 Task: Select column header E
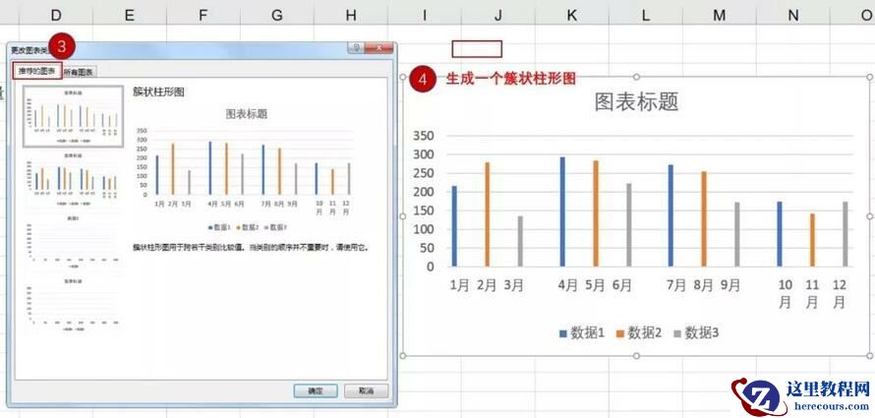[x=130, y=15]
